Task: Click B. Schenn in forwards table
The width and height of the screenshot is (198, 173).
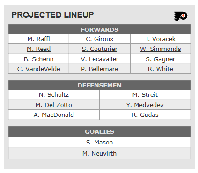Action: click(39, 59)
